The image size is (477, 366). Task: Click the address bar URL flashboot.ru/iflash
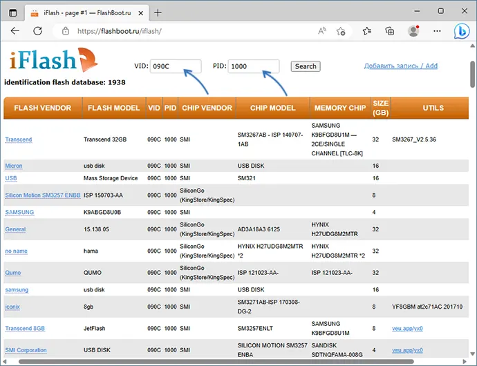coord(119,31)
